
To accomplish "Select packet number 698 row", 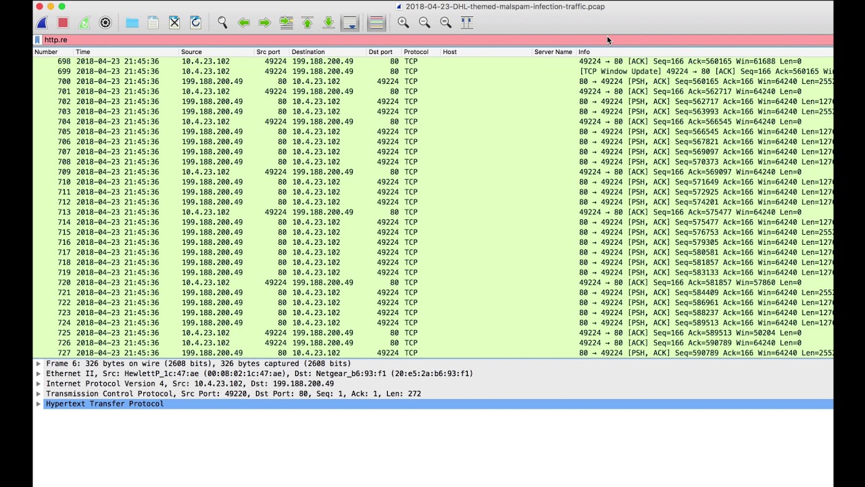I will click(x=432, y=62).
